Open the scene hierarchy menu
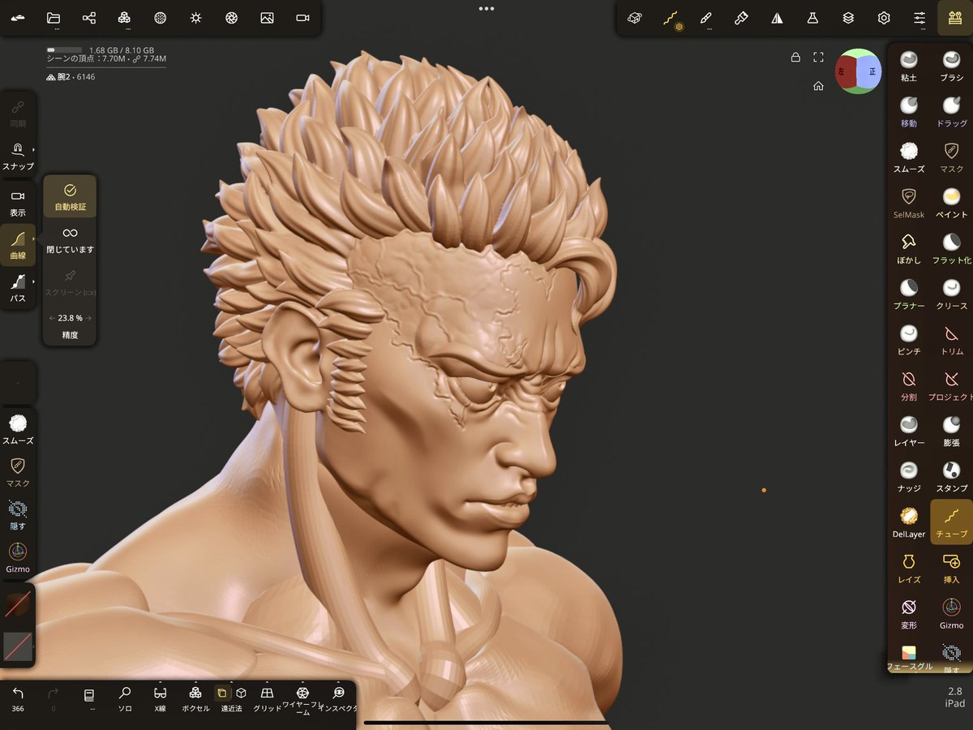The image size is (973, 730). click(89, 18)
